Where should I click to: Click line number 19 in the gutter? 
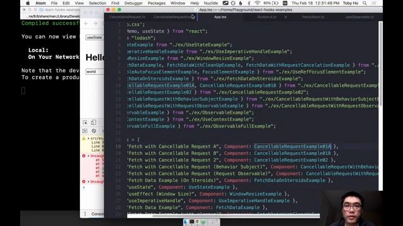pyautogui.click(x=118, y=146)
